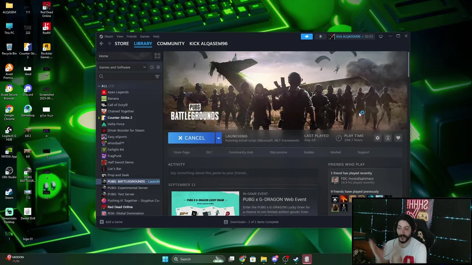This screenshot has height=265, width=472.
Task: Open friend FDC mostafaahmaro entry
Action: click(x=352, y=180)
